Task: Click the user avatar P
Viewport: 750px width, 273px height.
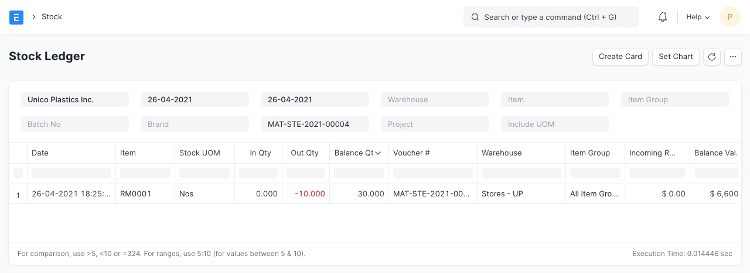Action: (x=729, y=17)
